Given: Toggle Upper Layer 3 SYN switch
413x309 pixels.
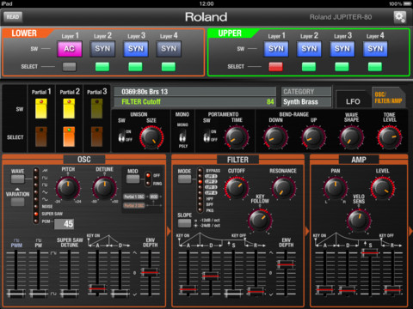Looking at the screenshot, I should pyautogui.click(x=342, y=49).
